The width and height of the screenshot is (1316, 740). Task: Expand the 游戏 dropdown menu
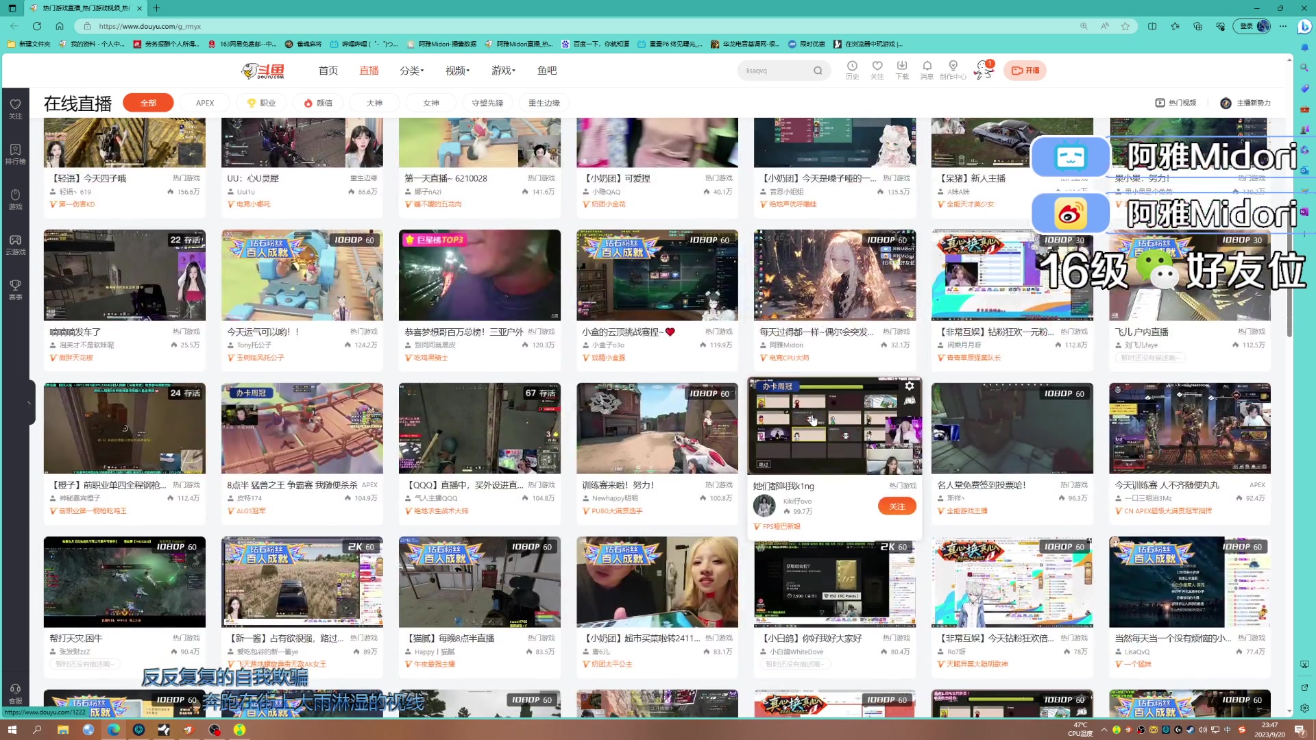click(502, 71)
